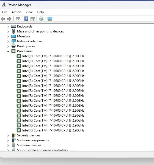Select the Keyboards tree label
The image size is (154, 165).
[x=25, y=26]
